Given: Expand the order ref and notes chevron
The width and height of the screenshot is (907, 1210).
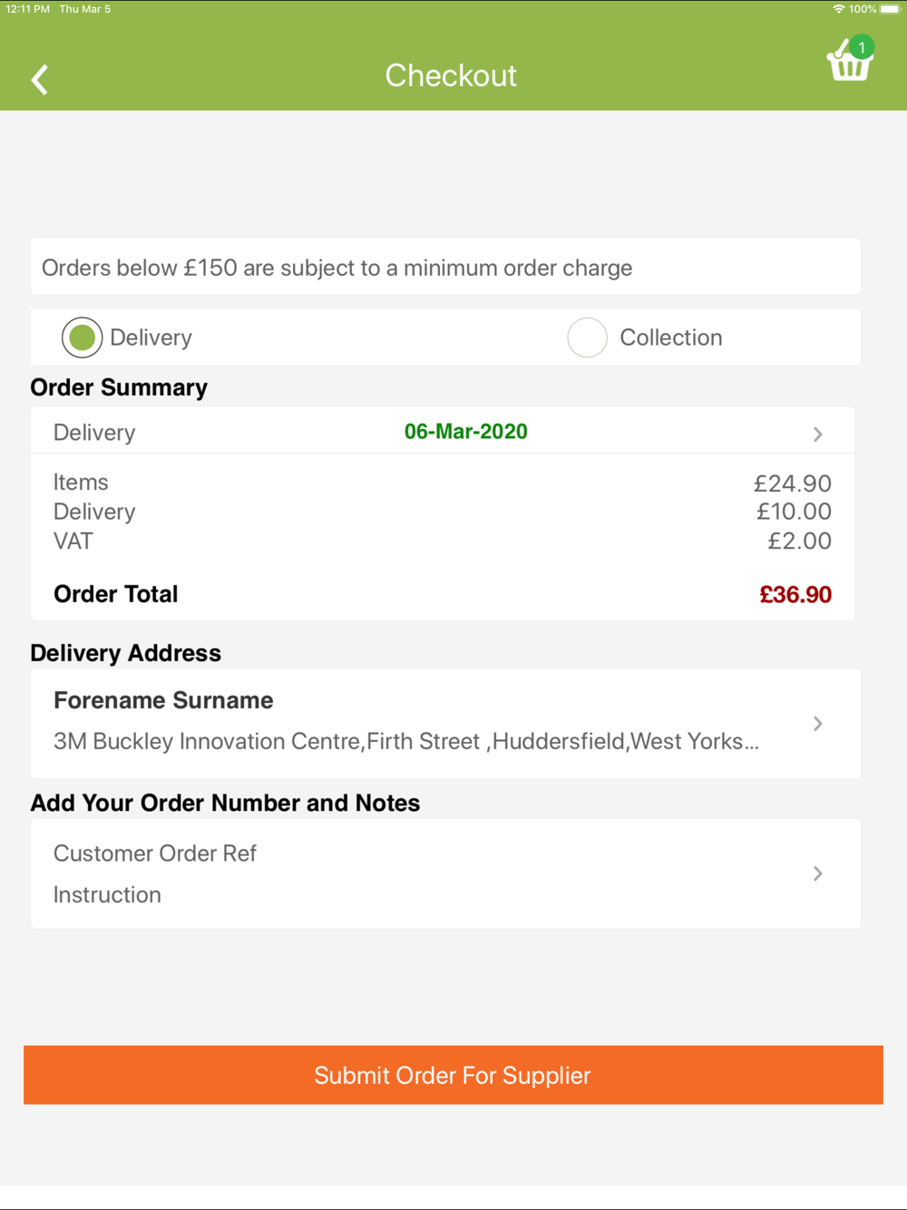Looking at the screenshot, I should (817, 873).
